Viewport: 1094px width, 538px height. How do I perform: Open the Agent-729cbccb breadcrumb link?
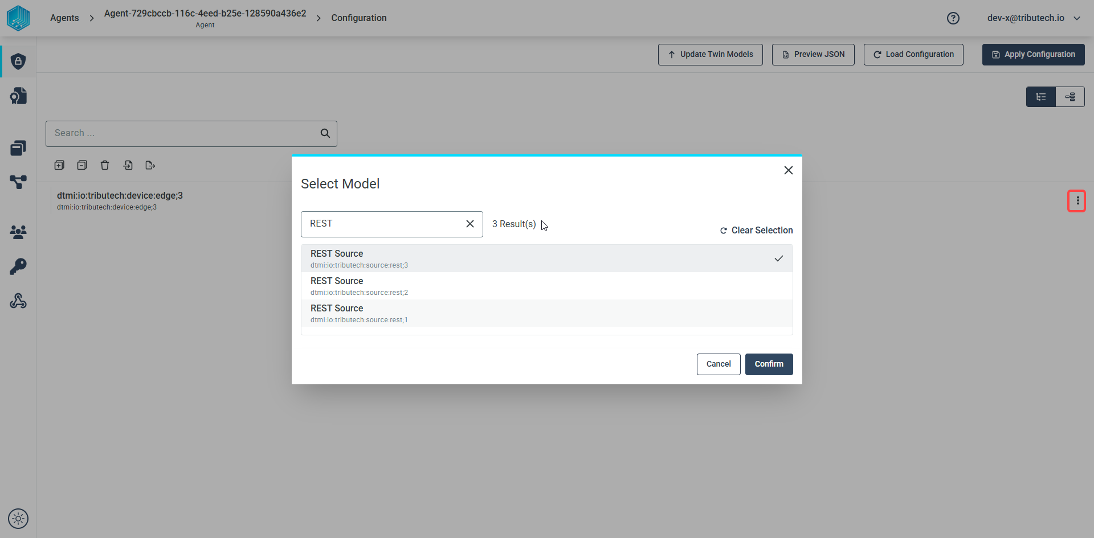point(205,18)
